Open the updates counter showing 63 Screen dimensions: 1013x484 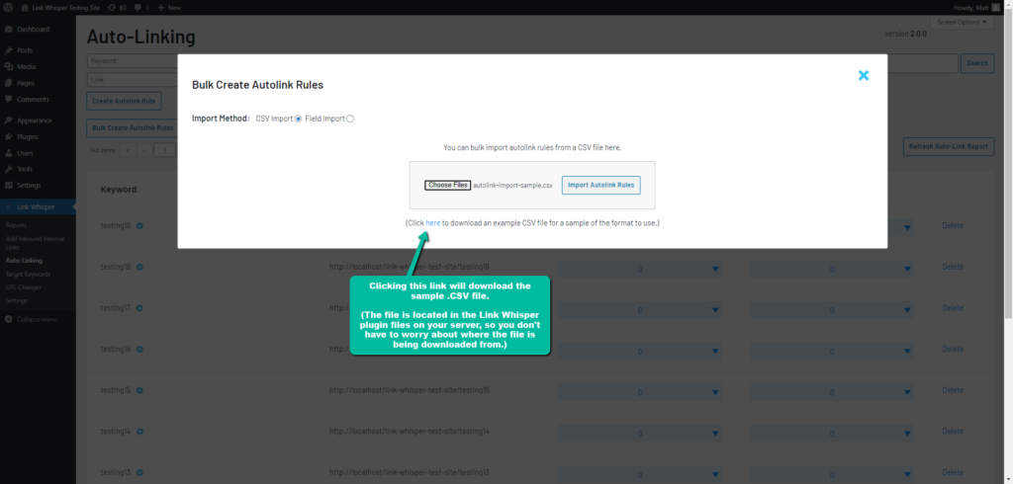[x=117, y=8]
